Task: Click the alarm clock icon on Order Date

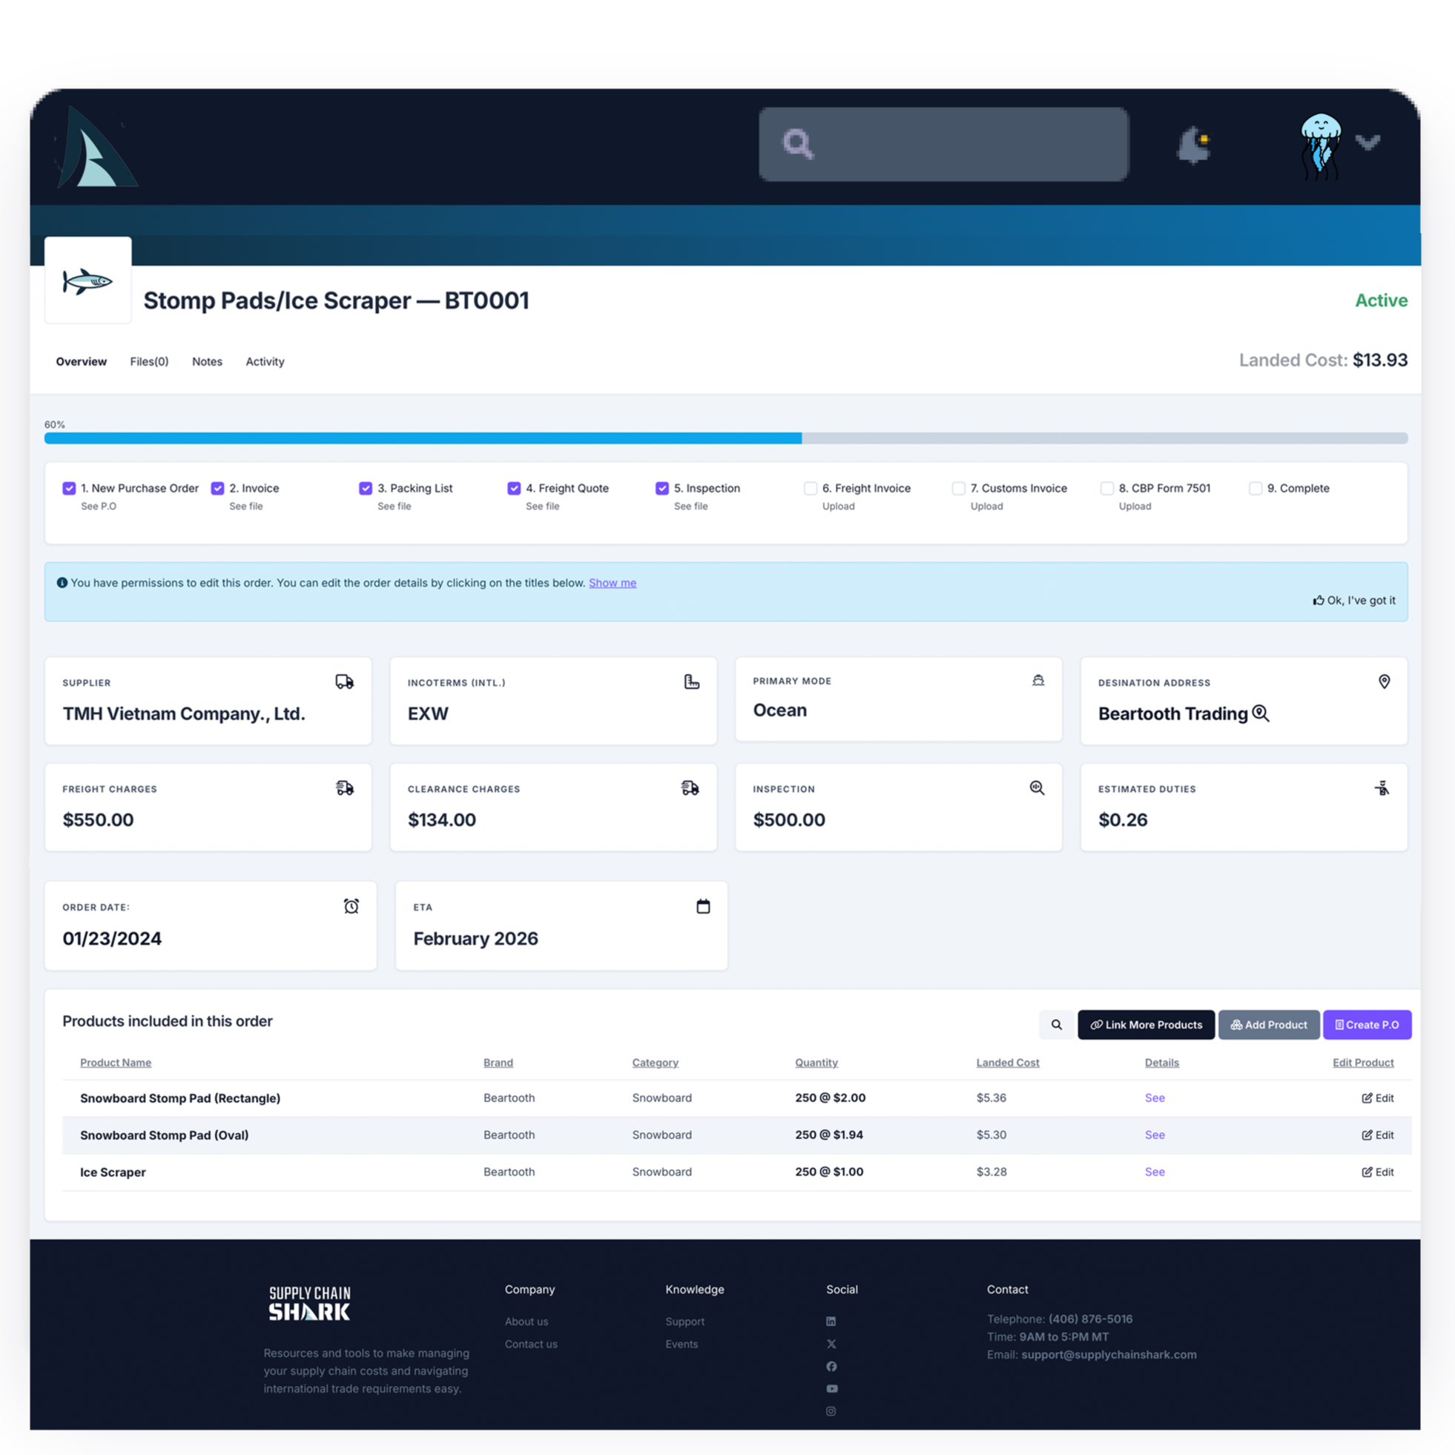Action: tap(351, 906)
